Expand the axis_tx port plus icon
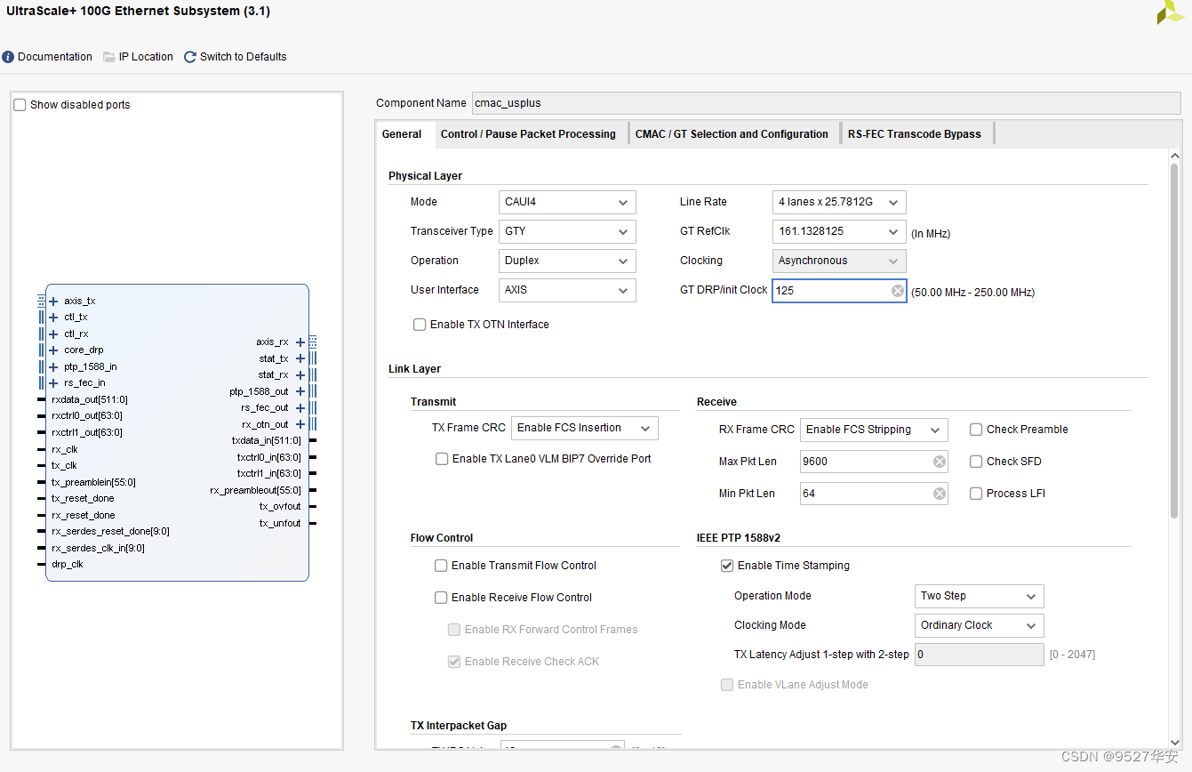Viewport: 1192px width, 772px height. pos(53,302)
